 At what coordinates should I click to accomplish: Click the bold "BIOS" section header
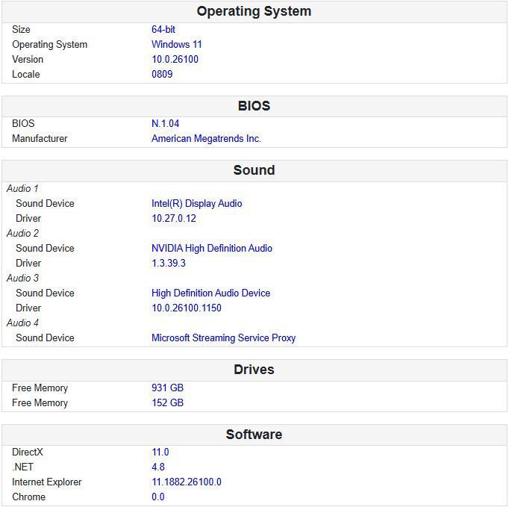pyautogui.click(x=254, y=106)
